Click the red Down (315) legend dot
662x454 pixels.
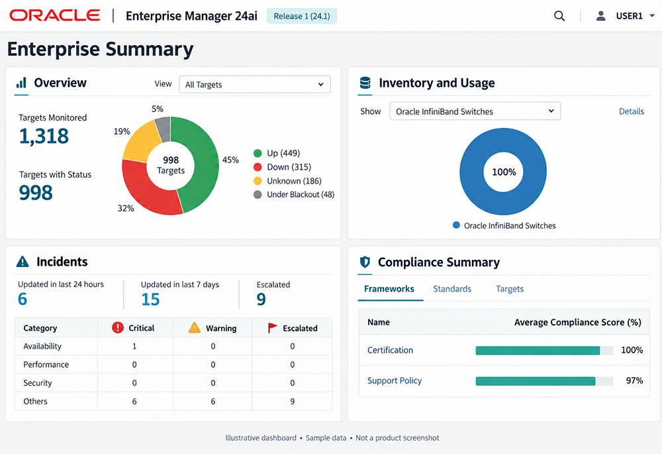[x=258, y=167]
